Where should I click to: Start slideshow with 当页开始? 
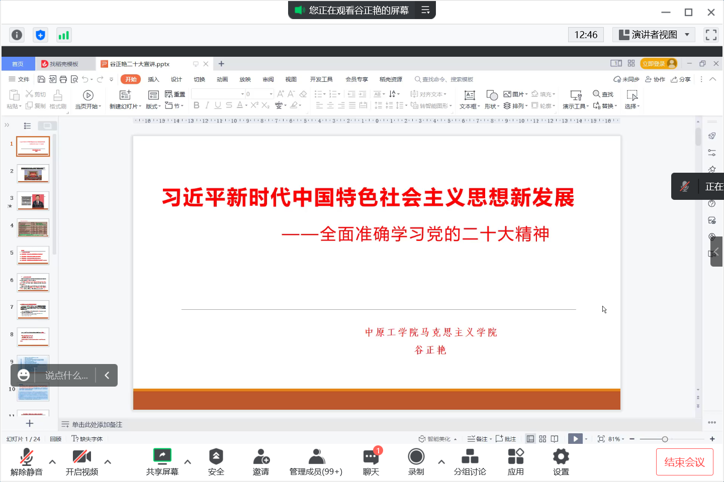[x=87, y=99]
